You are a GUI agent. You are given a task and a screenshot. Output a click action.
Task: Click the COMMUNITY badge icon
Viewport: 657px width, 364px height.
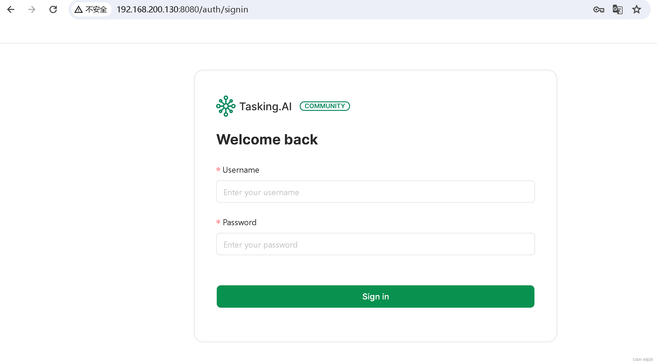pos(324,106)
